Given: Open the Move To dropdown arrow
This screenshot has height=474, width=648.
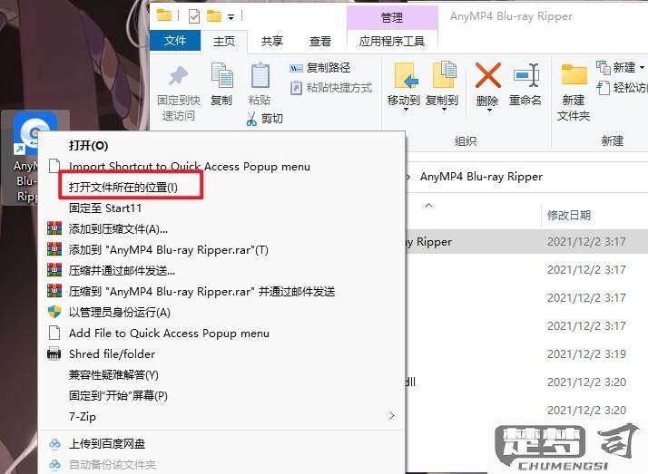Looking at the screenshot, I should pyautogui.click(x=406, y=110).
